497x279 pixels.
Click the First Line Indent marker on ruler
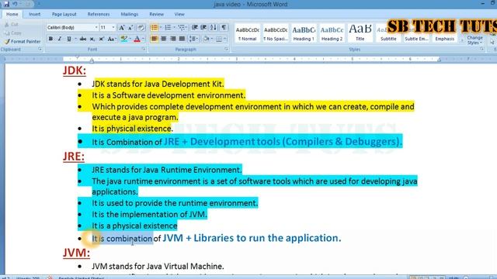tap(78, 57)
